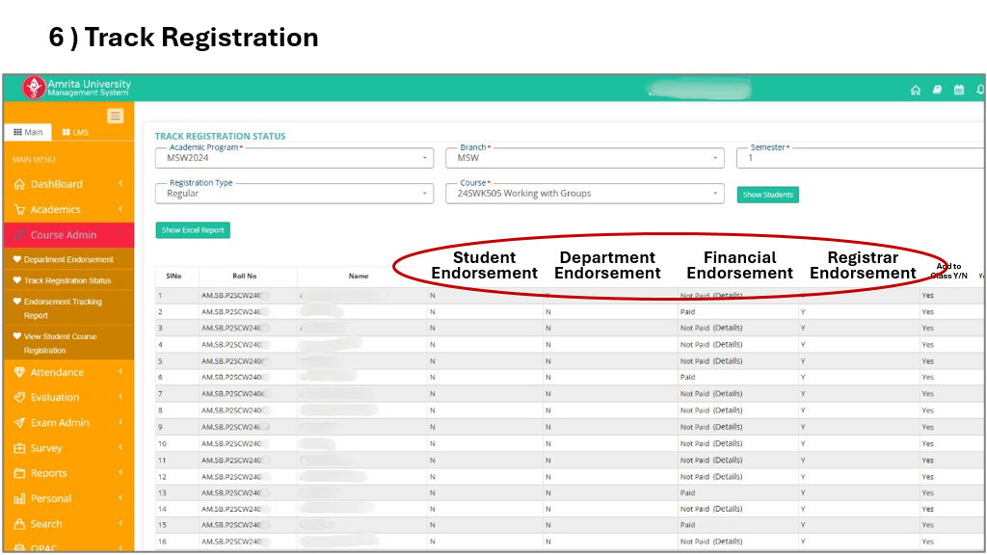Click the Attendance diamond icon in sidebar
987x555 pixels.
point(20,372)
